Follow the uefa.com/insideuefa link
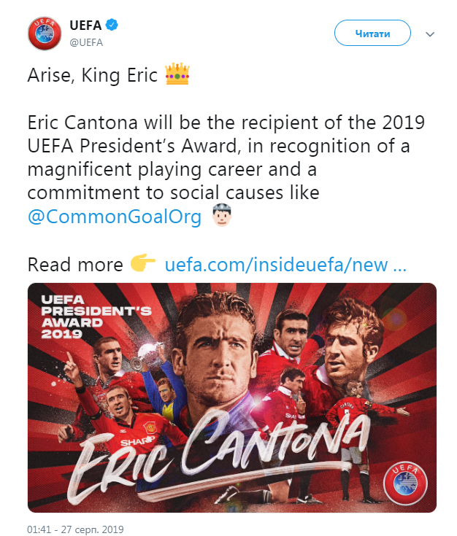Viewport: 457px width, 536px height. tap(285, 264)
